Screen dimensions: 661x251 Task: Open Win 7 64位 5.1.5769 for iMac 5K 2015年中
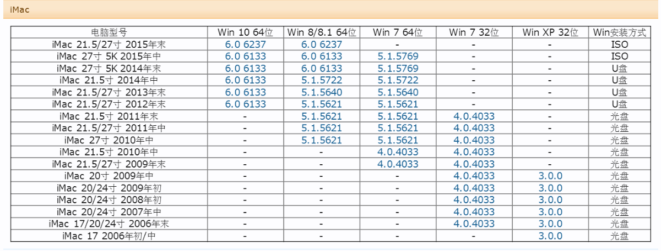398,57
